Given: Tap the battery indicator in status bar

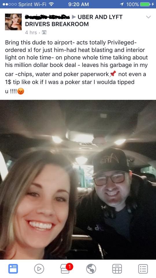Looking at the screenshot, I should pos(145,4).
